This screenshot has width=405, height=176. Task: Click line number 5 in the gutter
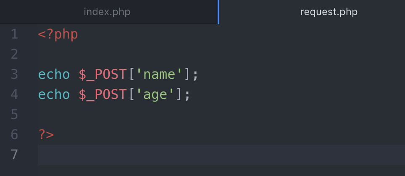[x=15, y=114]
